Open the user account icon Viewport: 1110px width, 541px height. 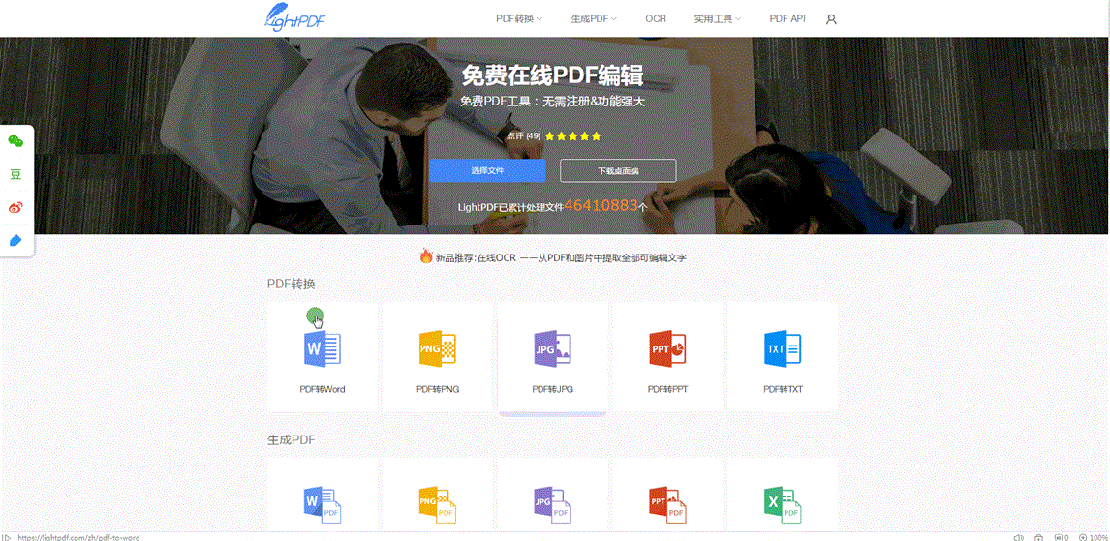[x=831, y=19]
